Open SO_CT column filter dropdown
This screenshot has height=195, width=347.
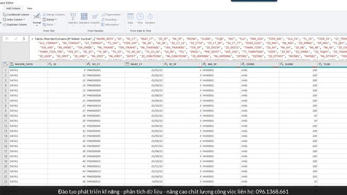[x=122, y=64]
